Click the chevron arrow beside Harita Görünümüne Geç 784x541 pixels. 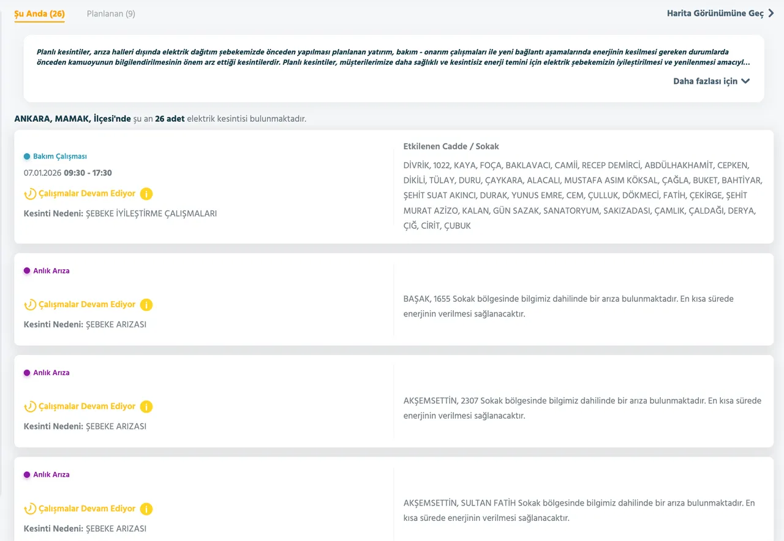[771, 13]
